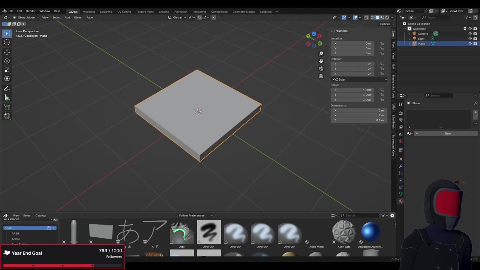Viewport: 480px width, 270px height.
Task: Hide the Camera in viewport
Action: click(x=470, y=33)
